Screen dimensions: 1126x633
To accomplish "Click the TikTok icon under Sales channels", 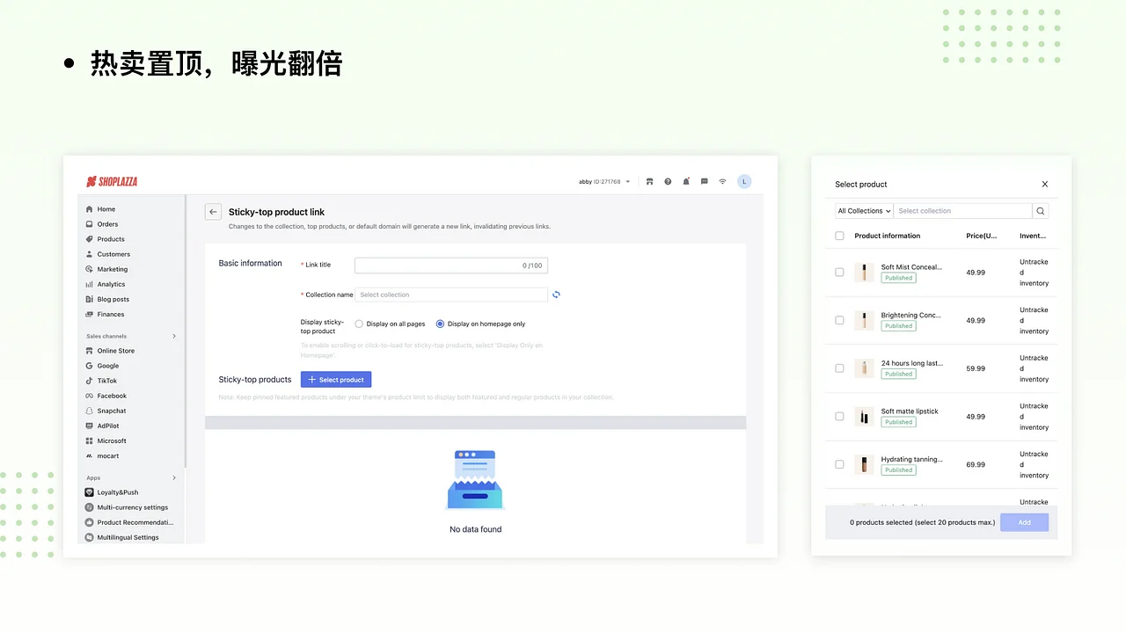I will [x=90, y=381].
